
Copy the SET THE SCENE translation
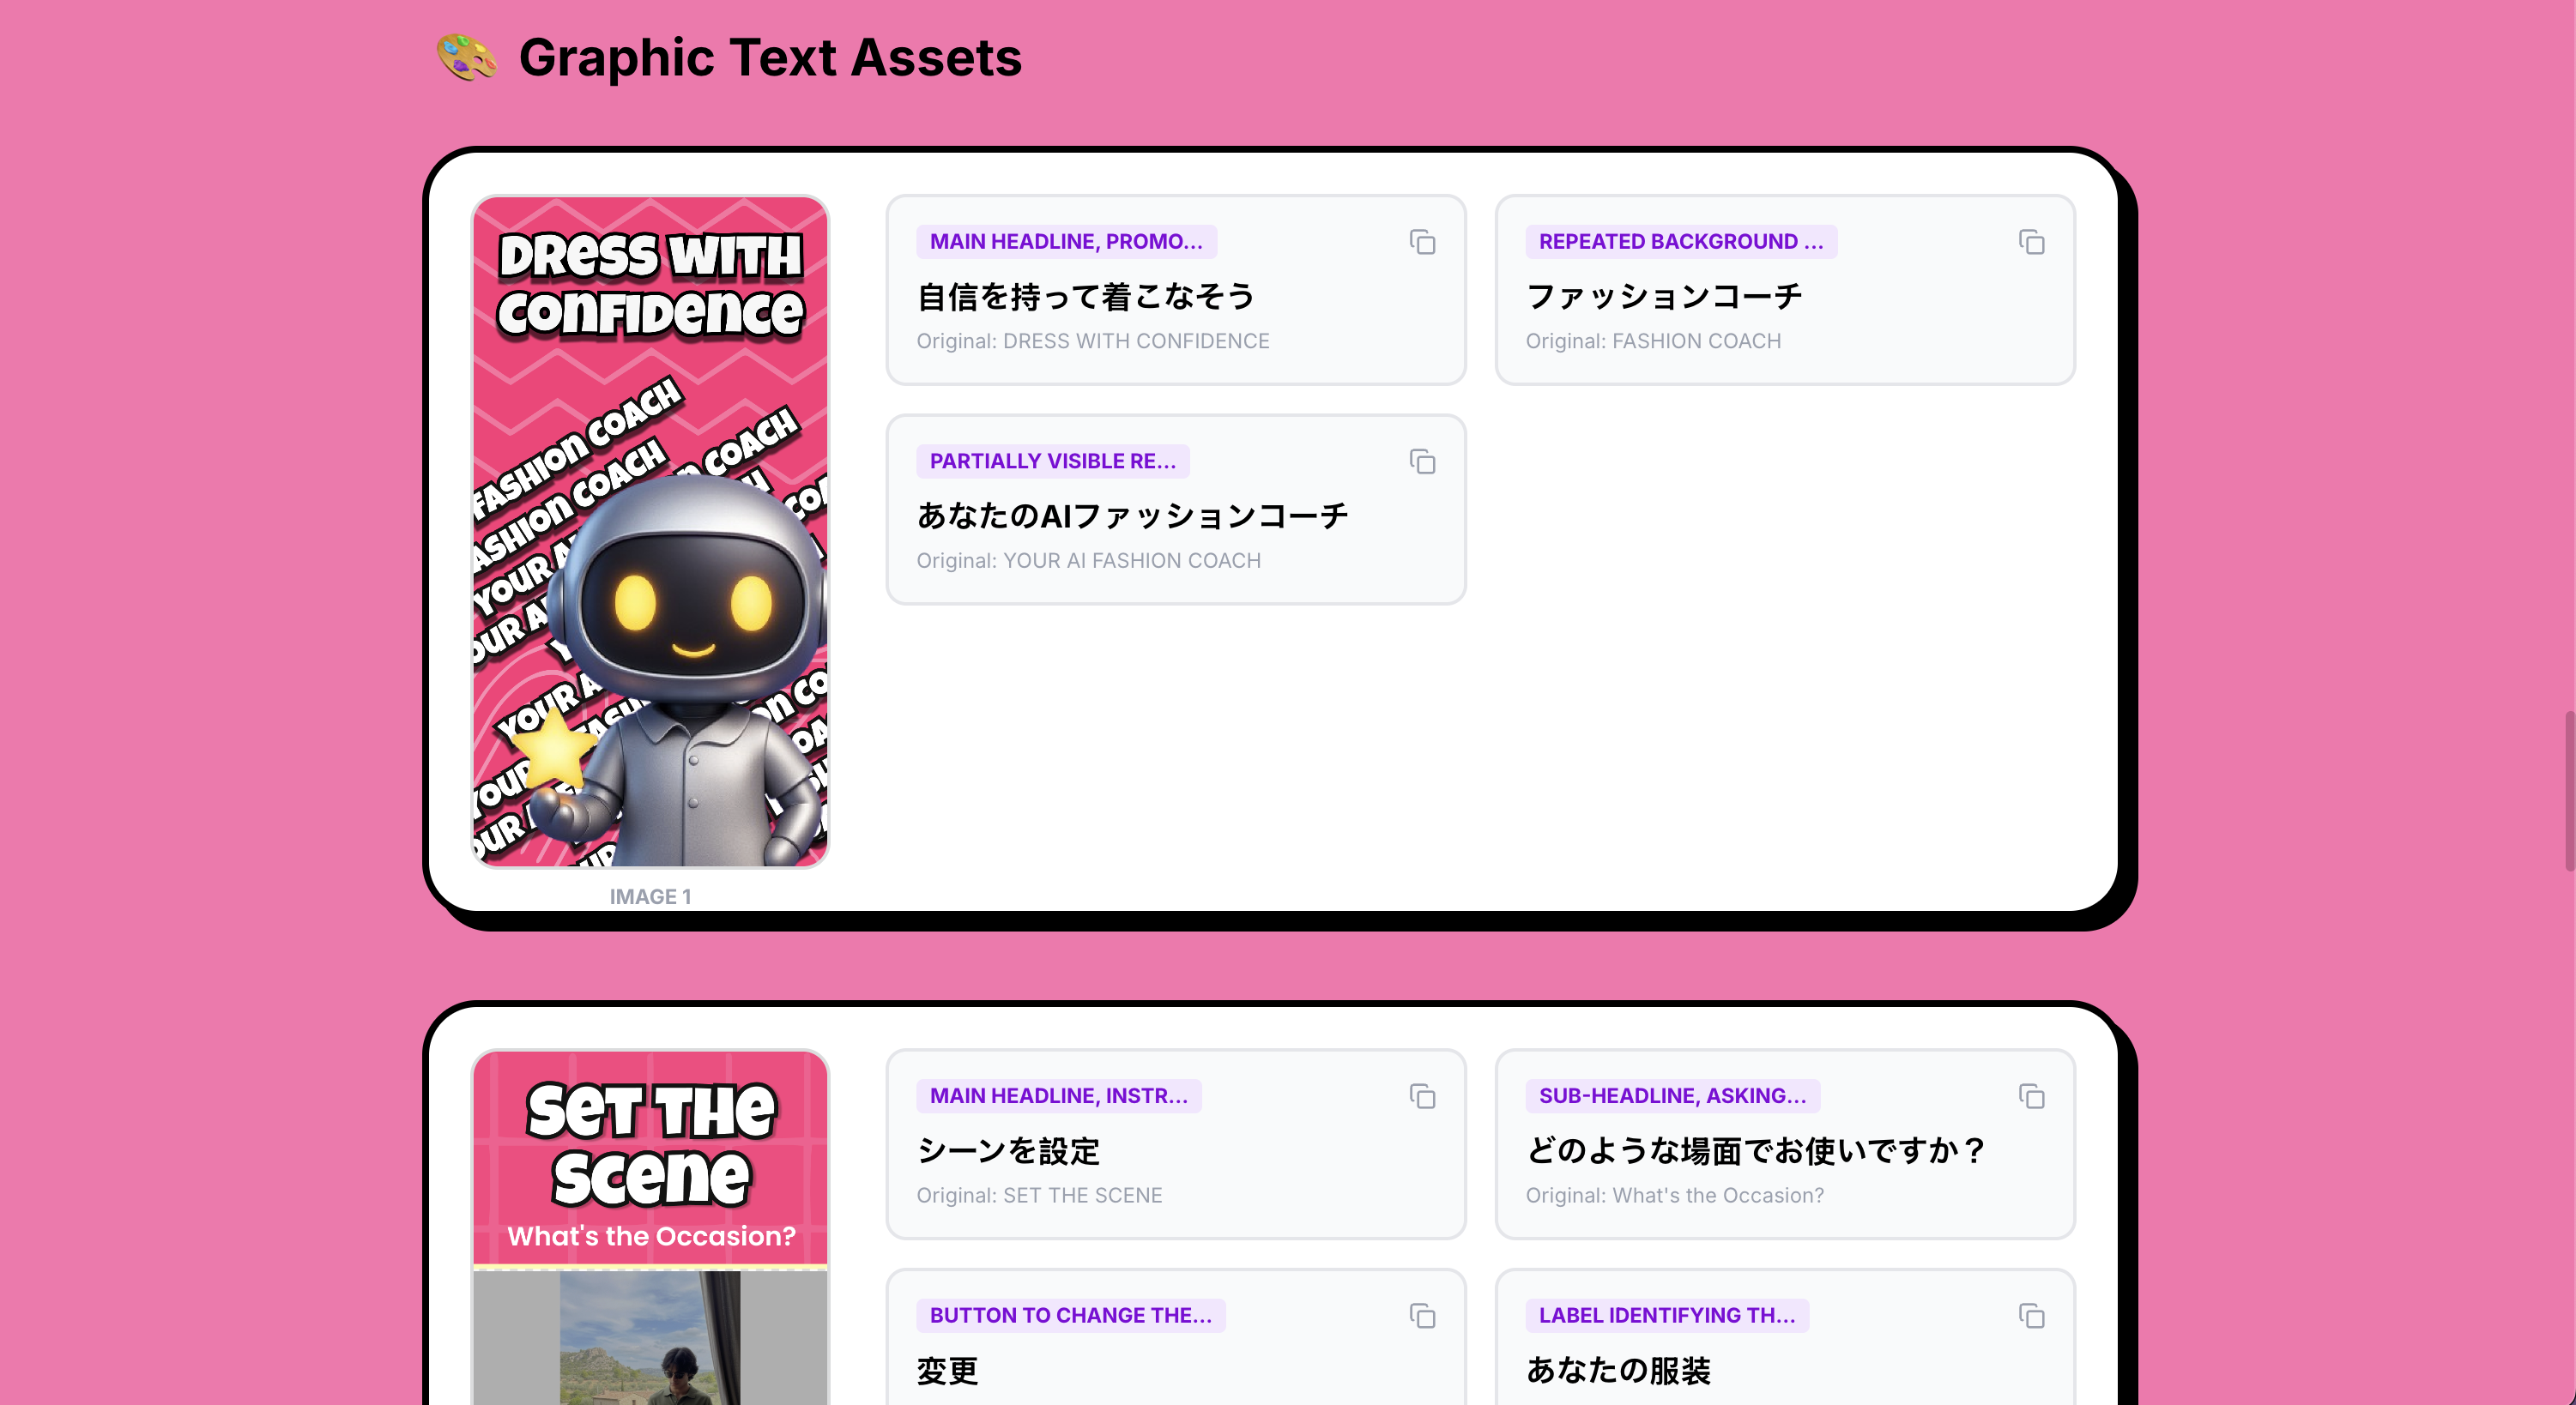coord(1422,1096)
